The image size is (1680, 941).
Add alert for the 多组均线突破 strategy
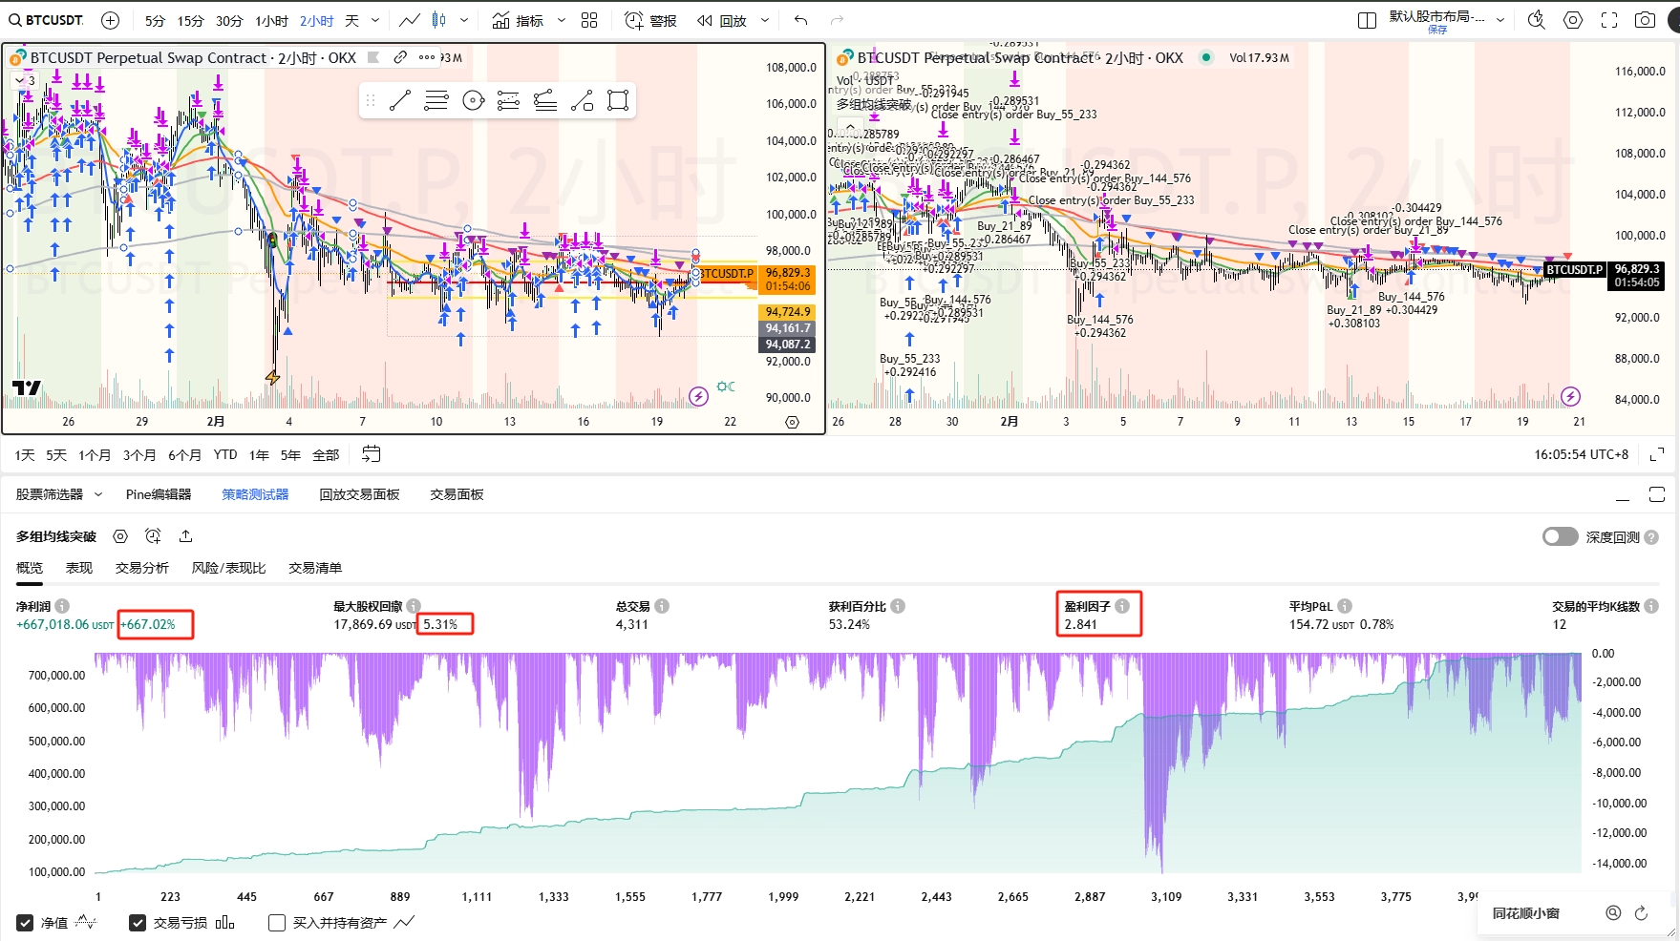[153, 536]
